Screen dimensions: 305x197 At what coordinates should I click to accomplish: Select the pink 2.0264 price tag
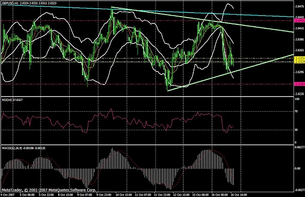coord(300,84)
